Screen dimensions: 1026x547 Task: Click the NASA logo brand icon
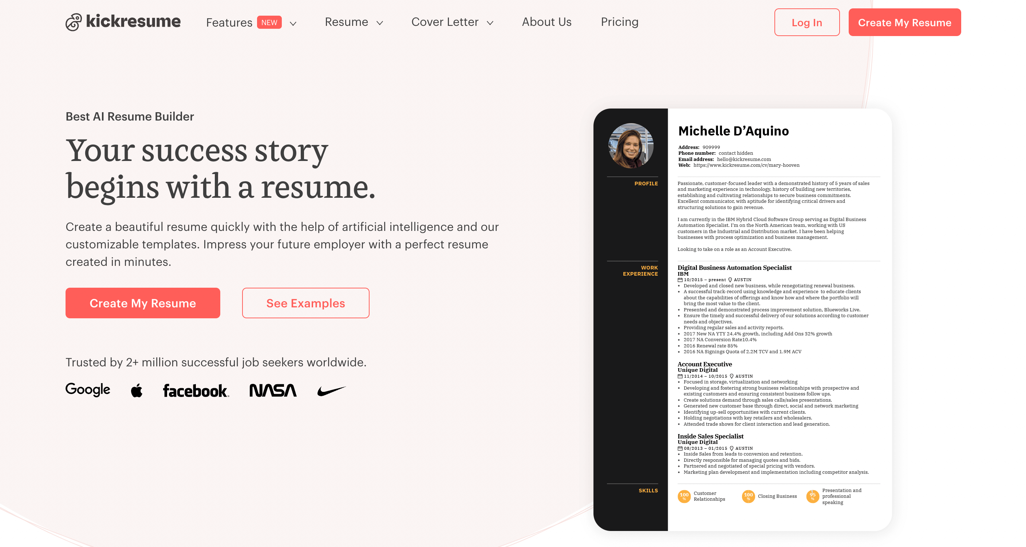coord(272,390)
